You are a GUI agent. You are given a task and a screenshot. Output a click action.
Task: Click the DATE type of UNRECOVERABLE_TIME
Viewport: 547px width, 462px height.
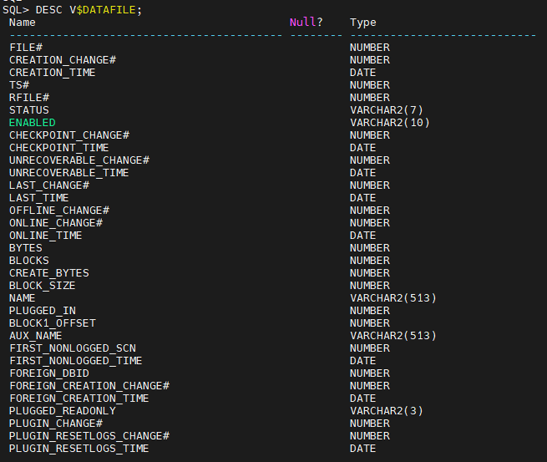363,173
